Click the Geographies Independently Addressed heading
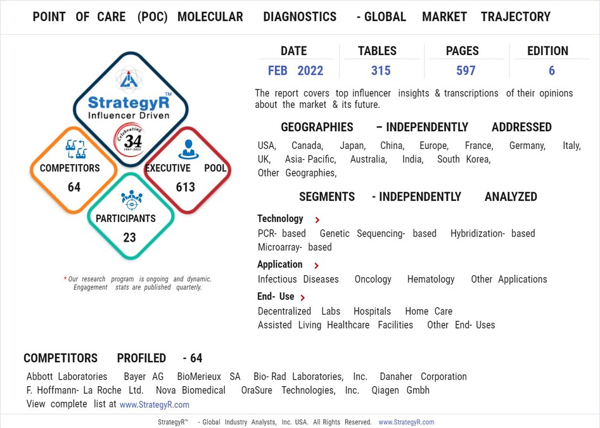 point(416,127)
